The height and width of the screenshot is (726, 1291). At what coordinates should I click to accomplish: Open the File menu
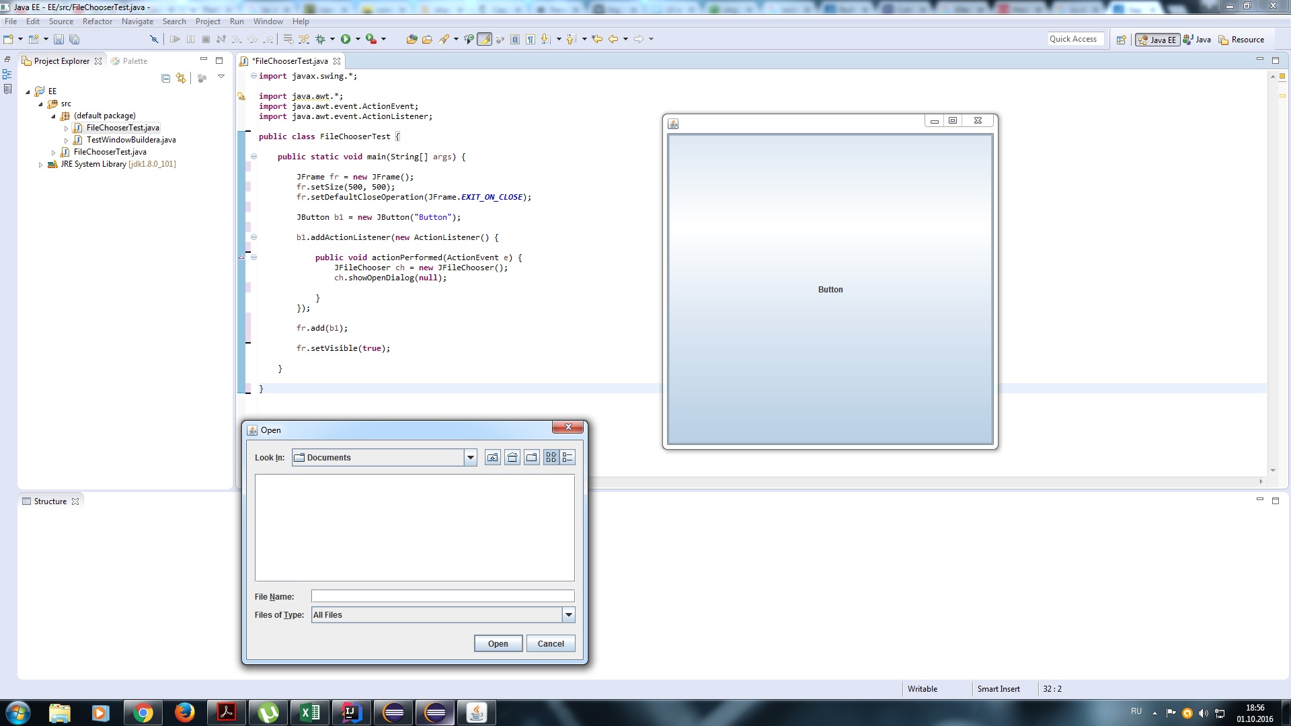(x=11, y=22)
